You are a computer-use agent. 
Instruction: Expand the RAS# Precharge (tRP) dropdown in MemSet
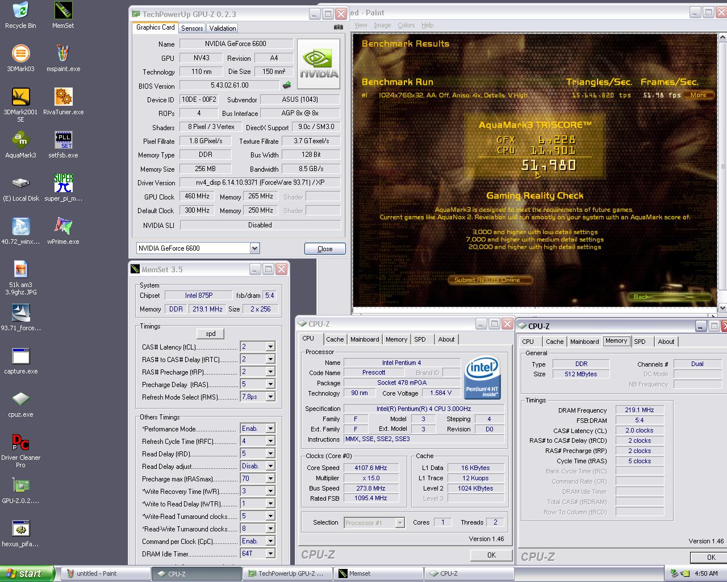pos(270,372)
